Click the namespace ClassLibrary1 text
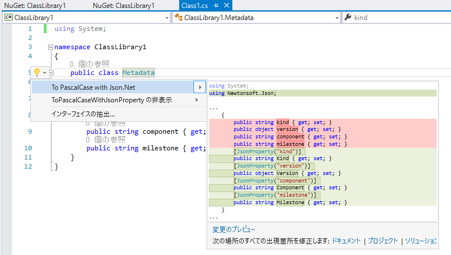The height and width of the screenshot is (255, 451). tap(100, 47)
